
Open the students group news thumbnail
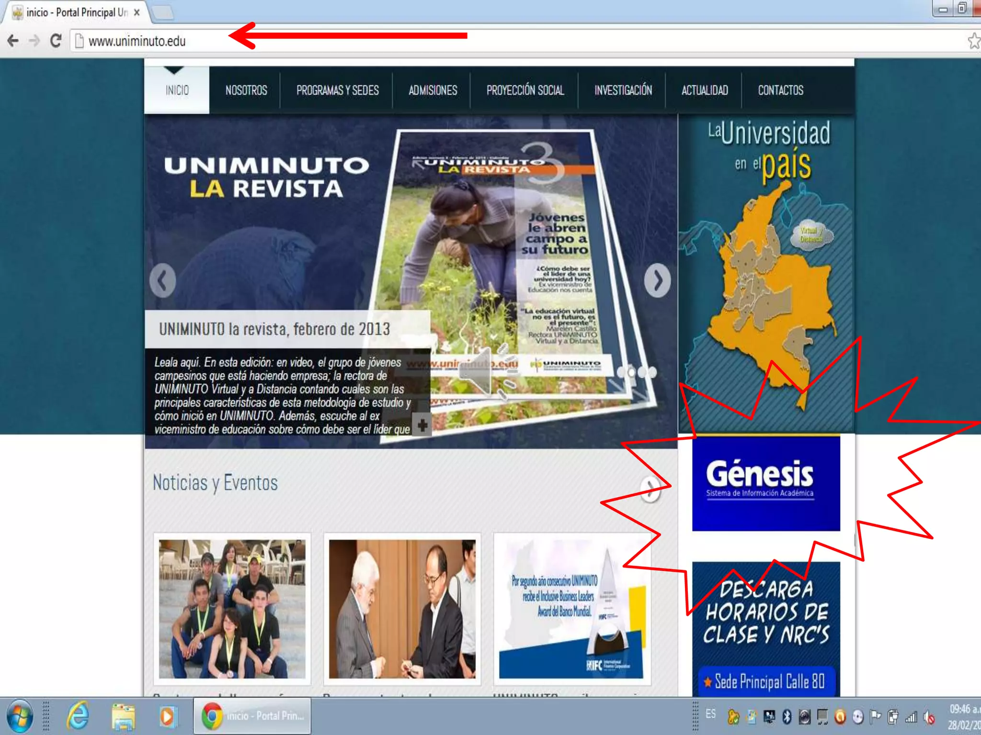[x=232, y=609]
